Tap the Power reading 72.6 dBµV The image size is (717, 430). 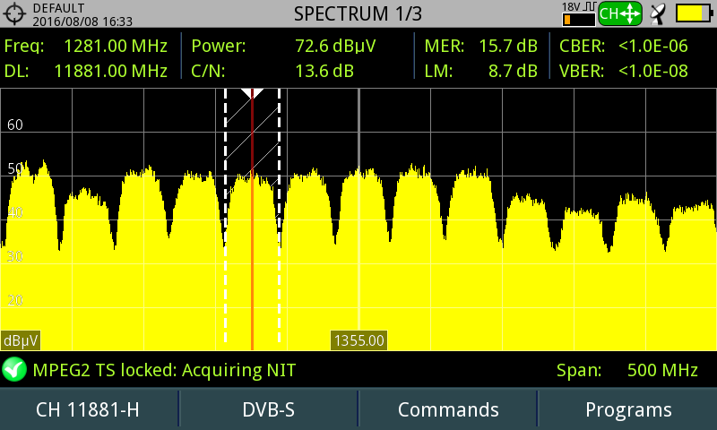335,47
